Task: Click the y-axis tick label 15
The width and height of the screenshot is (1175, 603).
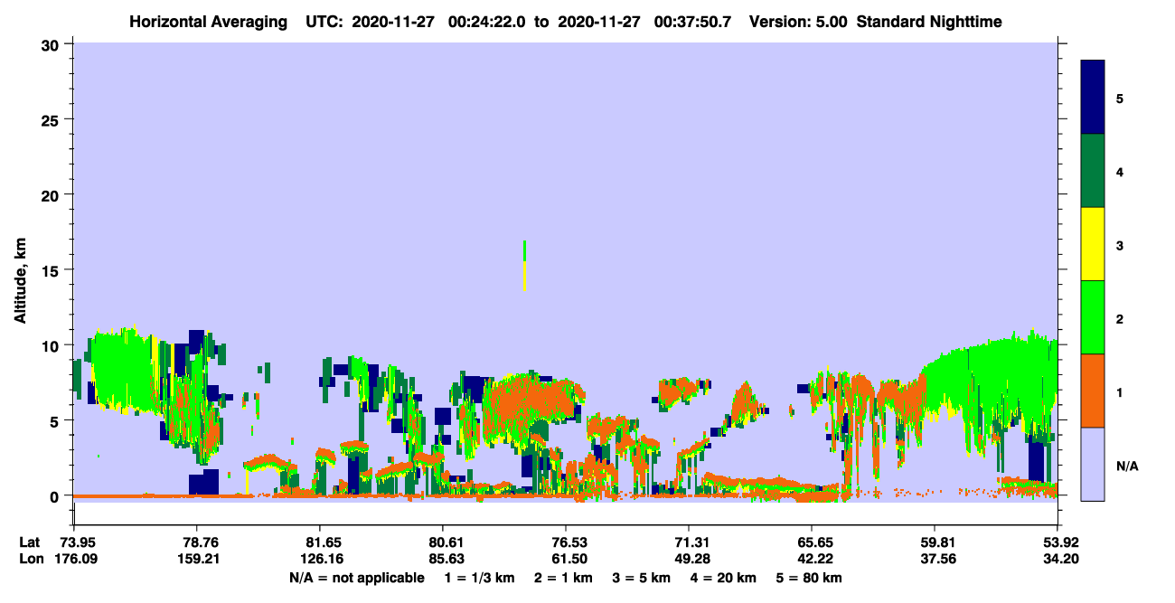Action: [52, 270]
